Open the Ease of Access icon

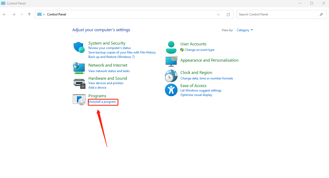click(171, 90)
